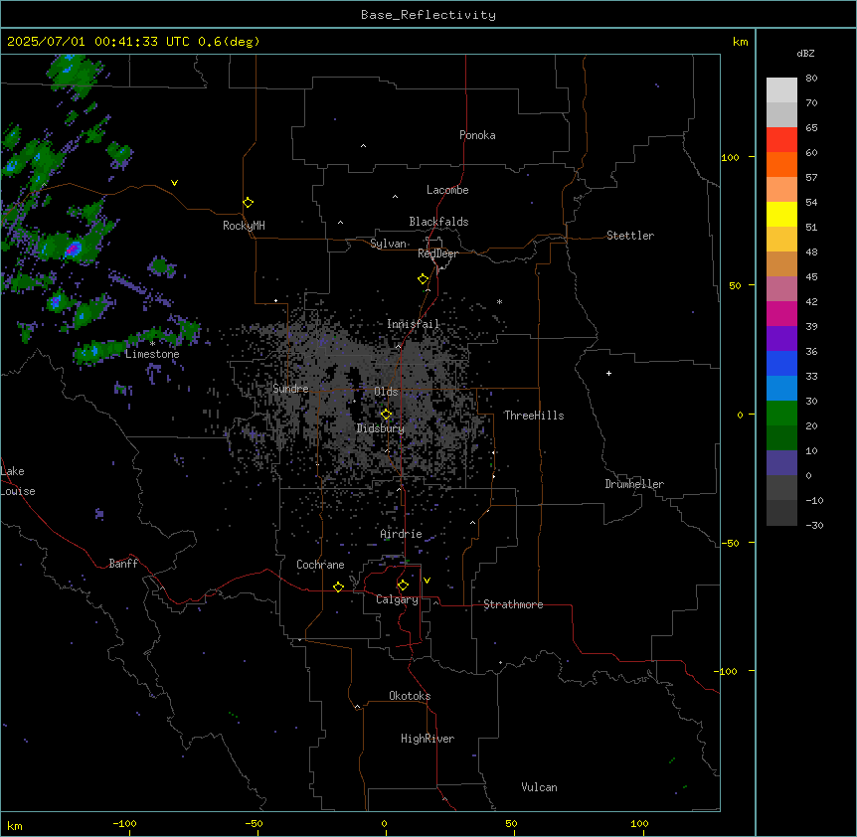
Task: Click the Okotoks label
Action: pos(410,696)
